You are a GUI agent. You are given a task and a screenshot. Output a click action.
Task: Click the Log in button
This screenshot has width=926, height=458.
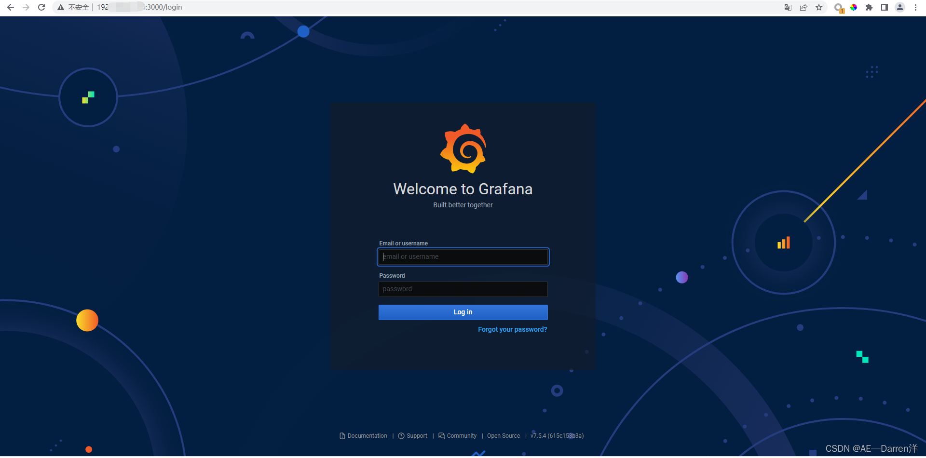(x=463, y=312)
